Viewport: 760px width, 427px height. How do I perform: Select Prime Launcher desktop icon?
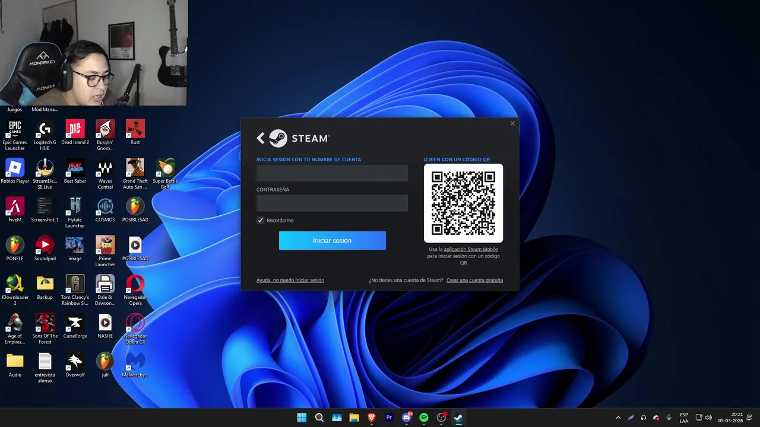(x=105, y=252)
